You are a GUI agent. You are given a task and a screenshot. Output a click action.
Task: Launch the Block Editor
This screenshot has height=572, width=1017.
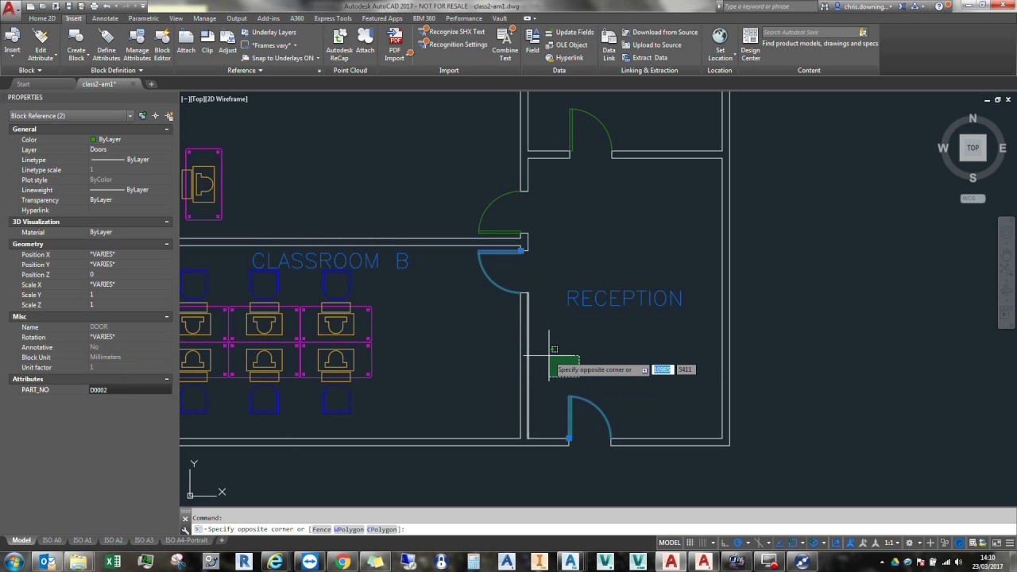162,44
